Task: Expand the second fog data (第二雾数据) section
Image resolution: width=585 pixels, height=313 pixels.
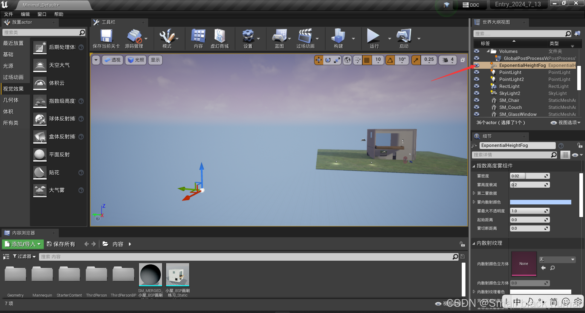Action: click(474, 193)
